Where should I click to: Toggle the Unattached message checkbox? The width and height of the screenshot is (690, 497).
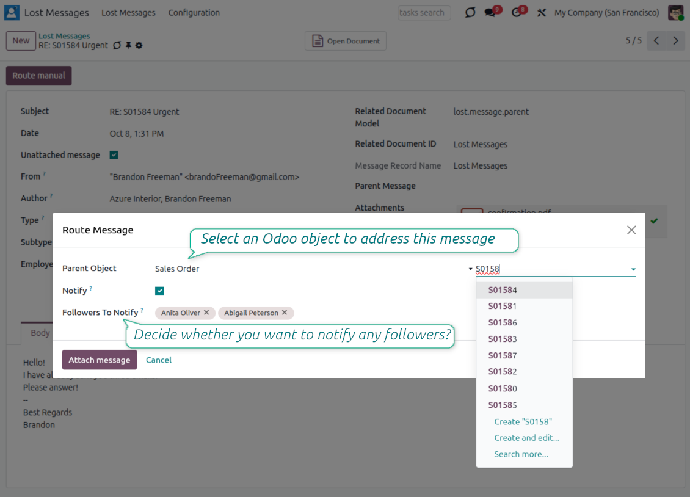(x=114, y=155)
